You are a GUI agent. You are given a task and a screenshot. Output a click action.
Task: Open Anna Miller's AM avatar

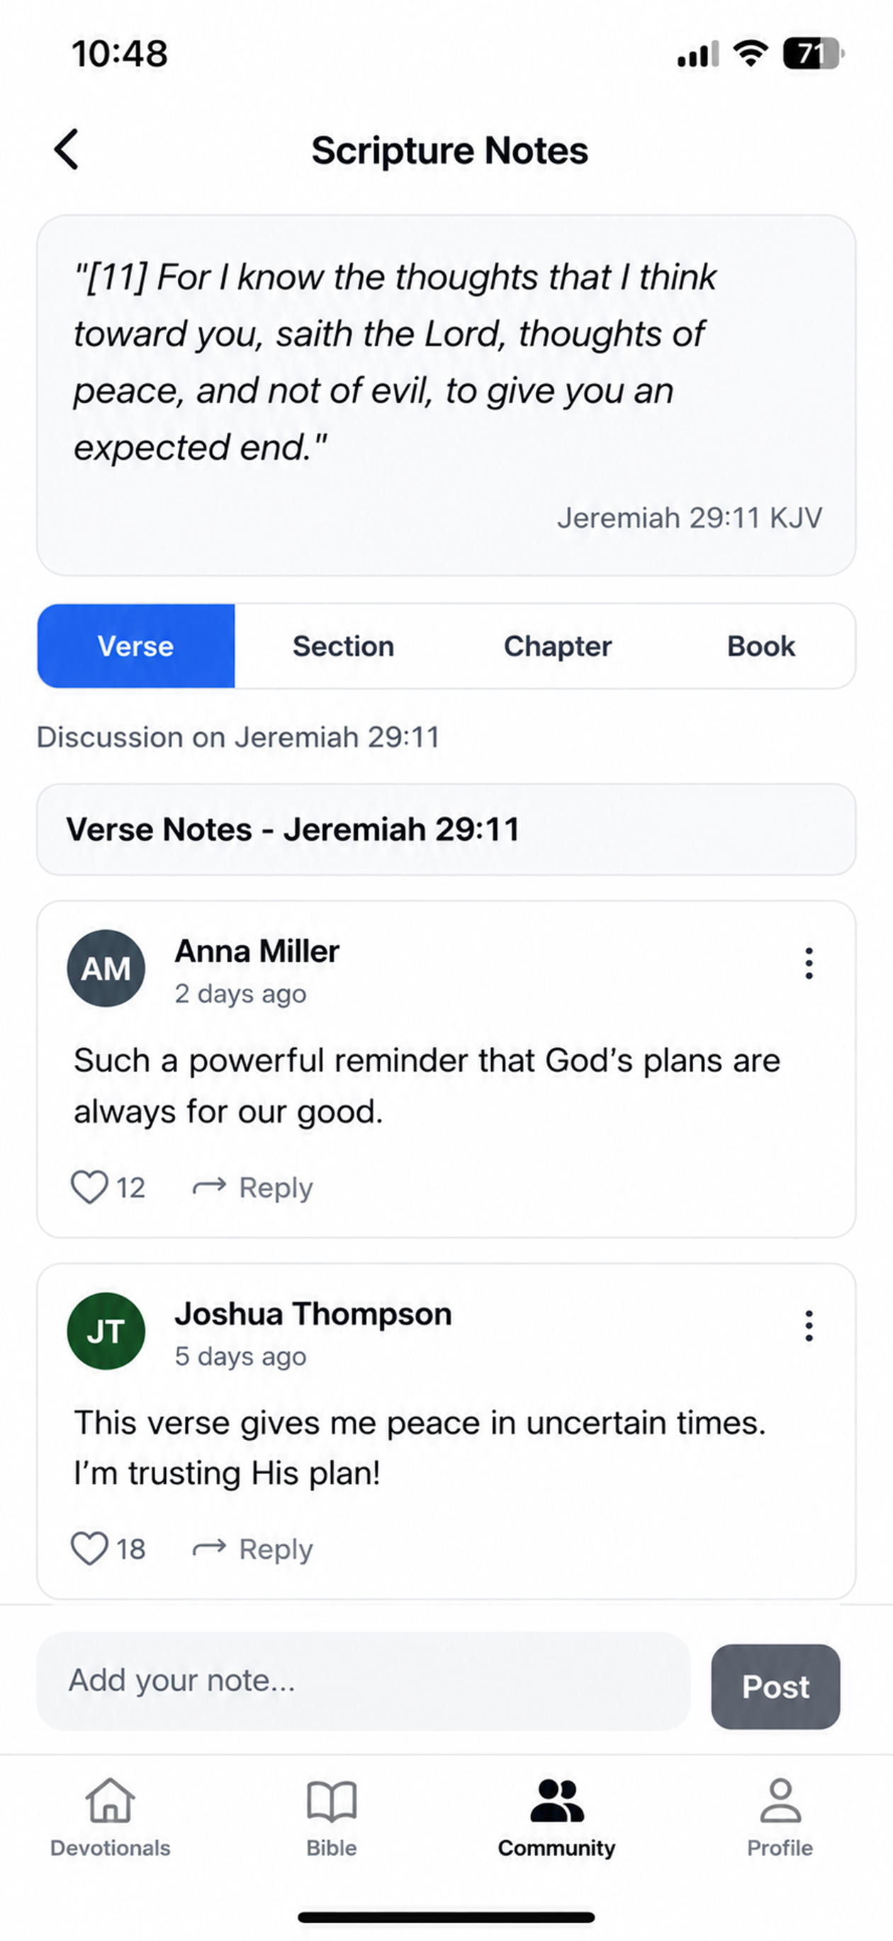coord(106,968)
